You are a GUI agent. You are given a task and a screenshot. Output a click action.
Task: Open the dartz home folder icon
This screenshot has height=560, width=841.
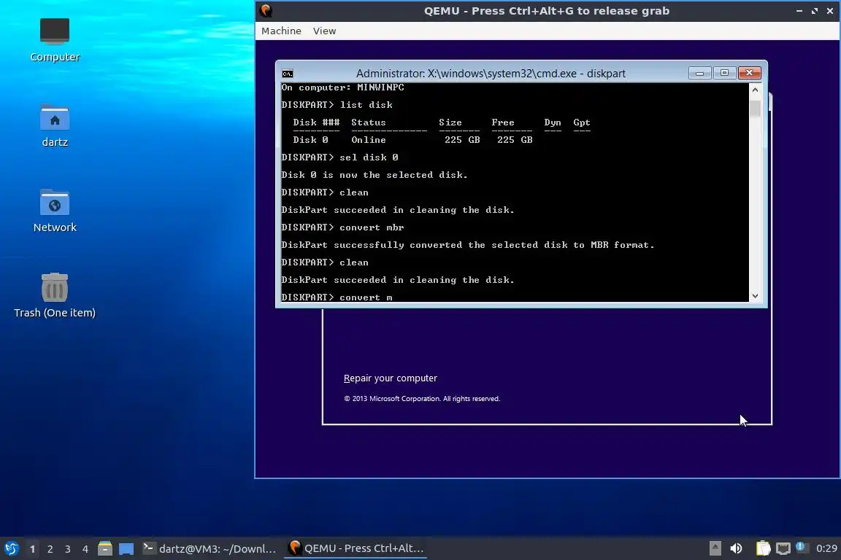(55, 125)
